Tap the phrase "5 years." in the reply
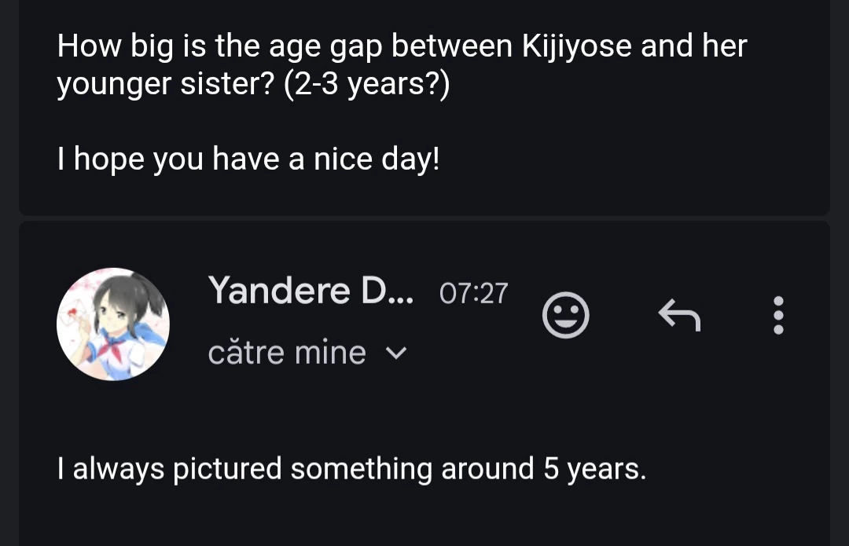 pyautogui.click(x=595, y=469)
